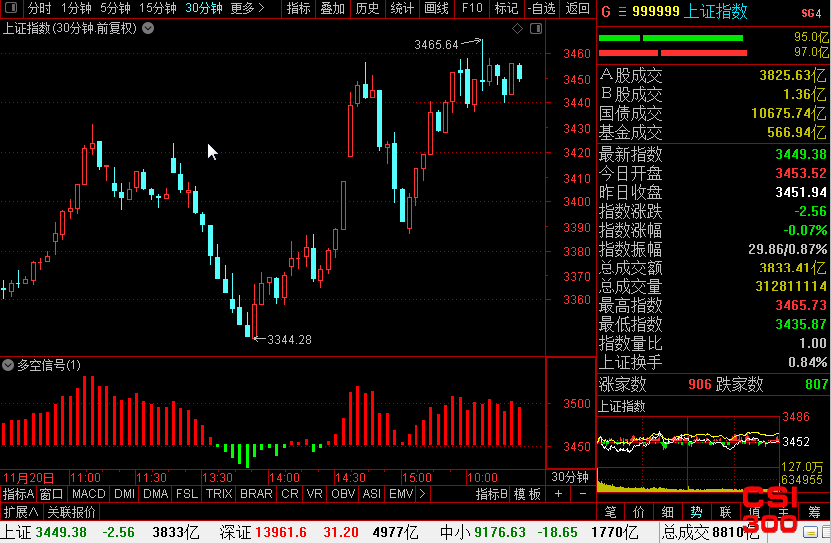The height and width of the screenshot is (543, 831).
Task: Open the 统计 statistics button
Action: (x=402, y=8)
